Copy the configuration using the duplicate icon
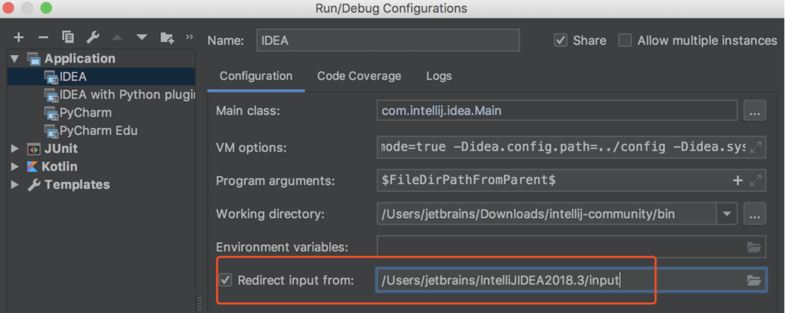The image size is (785, 313). point(68,38)
